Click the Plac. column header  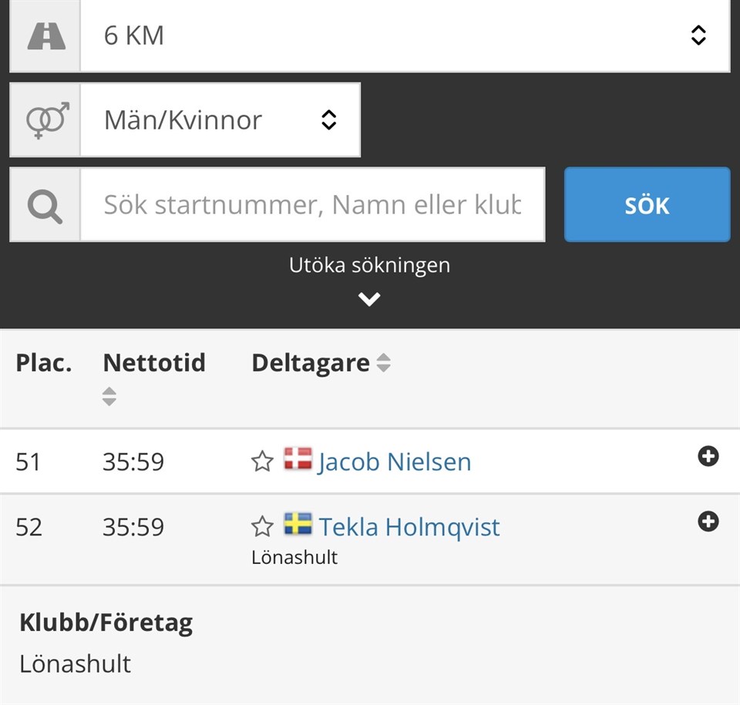coord(44,363)
